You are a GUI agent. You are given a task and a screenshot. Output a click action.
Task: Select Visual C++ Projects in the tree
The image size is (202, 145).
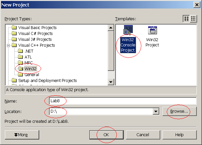tap(37, 45)
